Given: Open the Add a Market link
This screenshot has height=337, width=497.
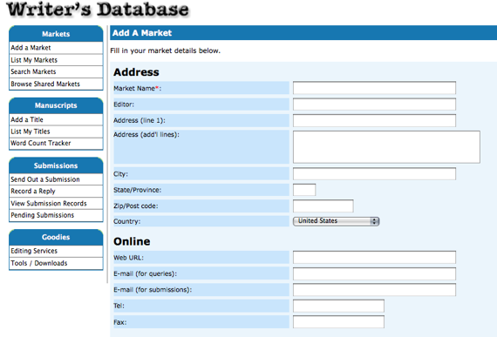Looking at the screenshot, I should [x=31, y=48].
